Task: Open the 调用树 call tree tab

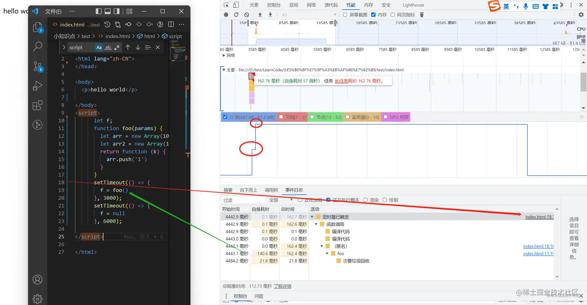Action: pyautogui.click(x=271, y=190)
